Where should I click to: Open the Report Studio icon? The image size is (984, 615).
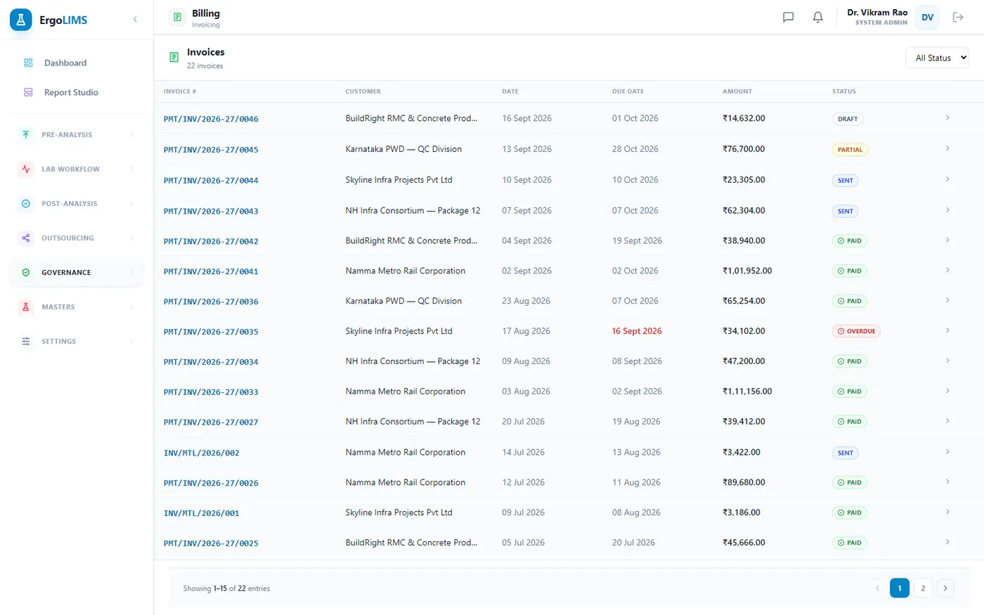click(28, 92)
